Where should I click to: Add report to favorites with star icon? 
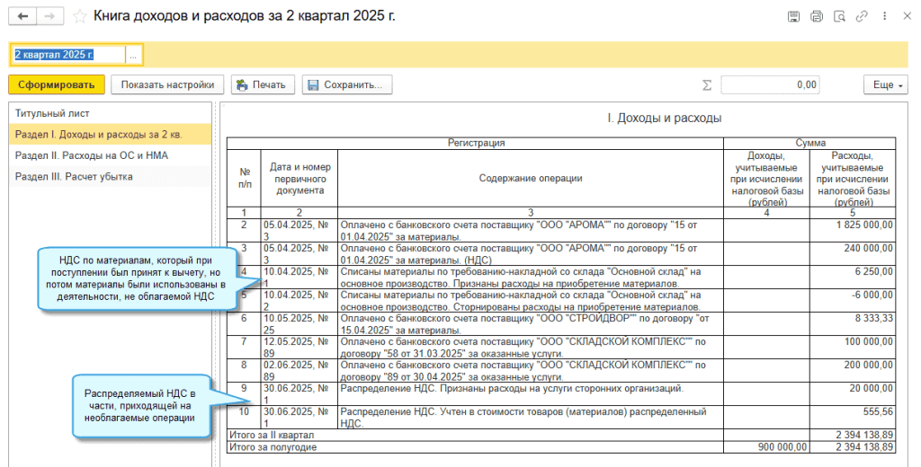80,16
